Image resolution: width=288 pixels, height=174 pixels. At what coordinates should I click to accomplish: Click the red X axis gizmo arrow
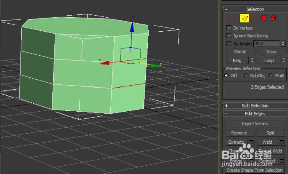[x=105, y=63]
